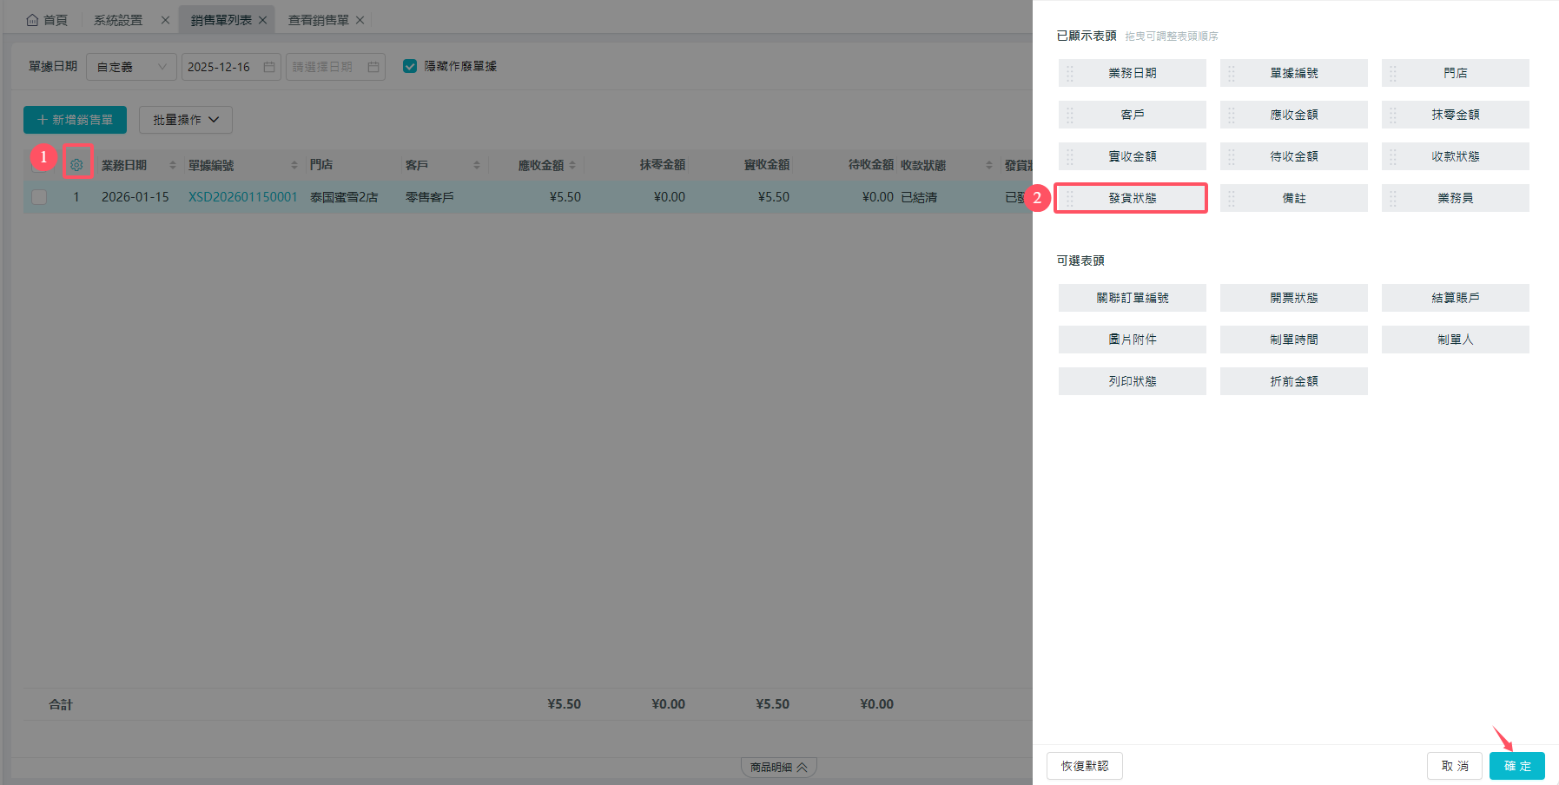The width and height of the screenshot is (1559, 785).
Task: Switch to the 查看銷售單 tab
Action: tap(318, 20)
